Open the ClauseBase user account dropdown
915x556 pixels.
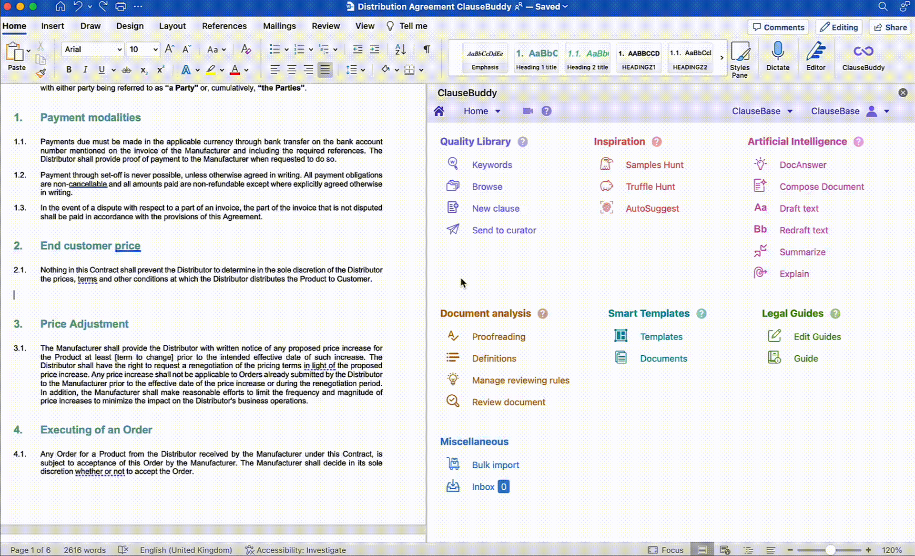click(x=850, y=111)
